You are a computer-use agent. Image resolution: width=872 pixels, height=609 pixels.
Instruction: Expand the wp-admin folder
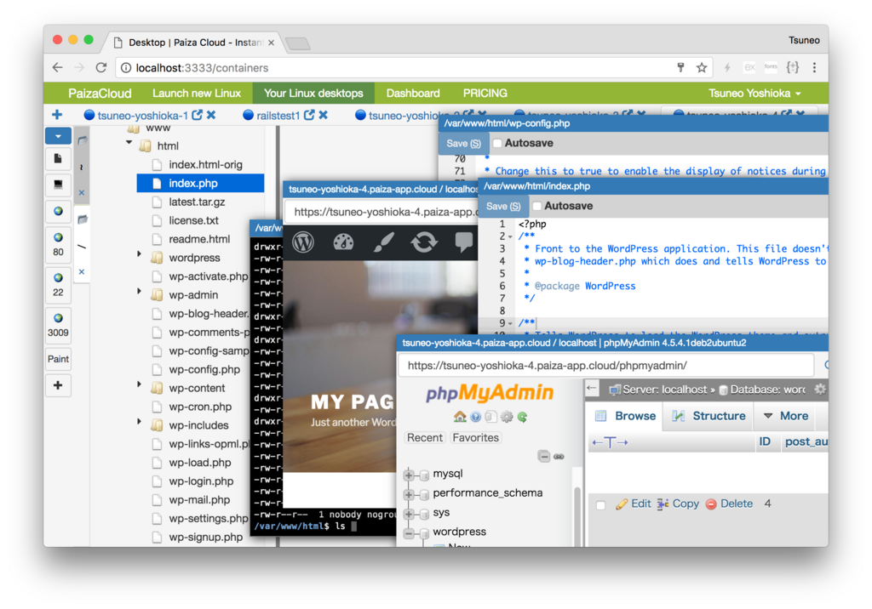pos(140,295)
